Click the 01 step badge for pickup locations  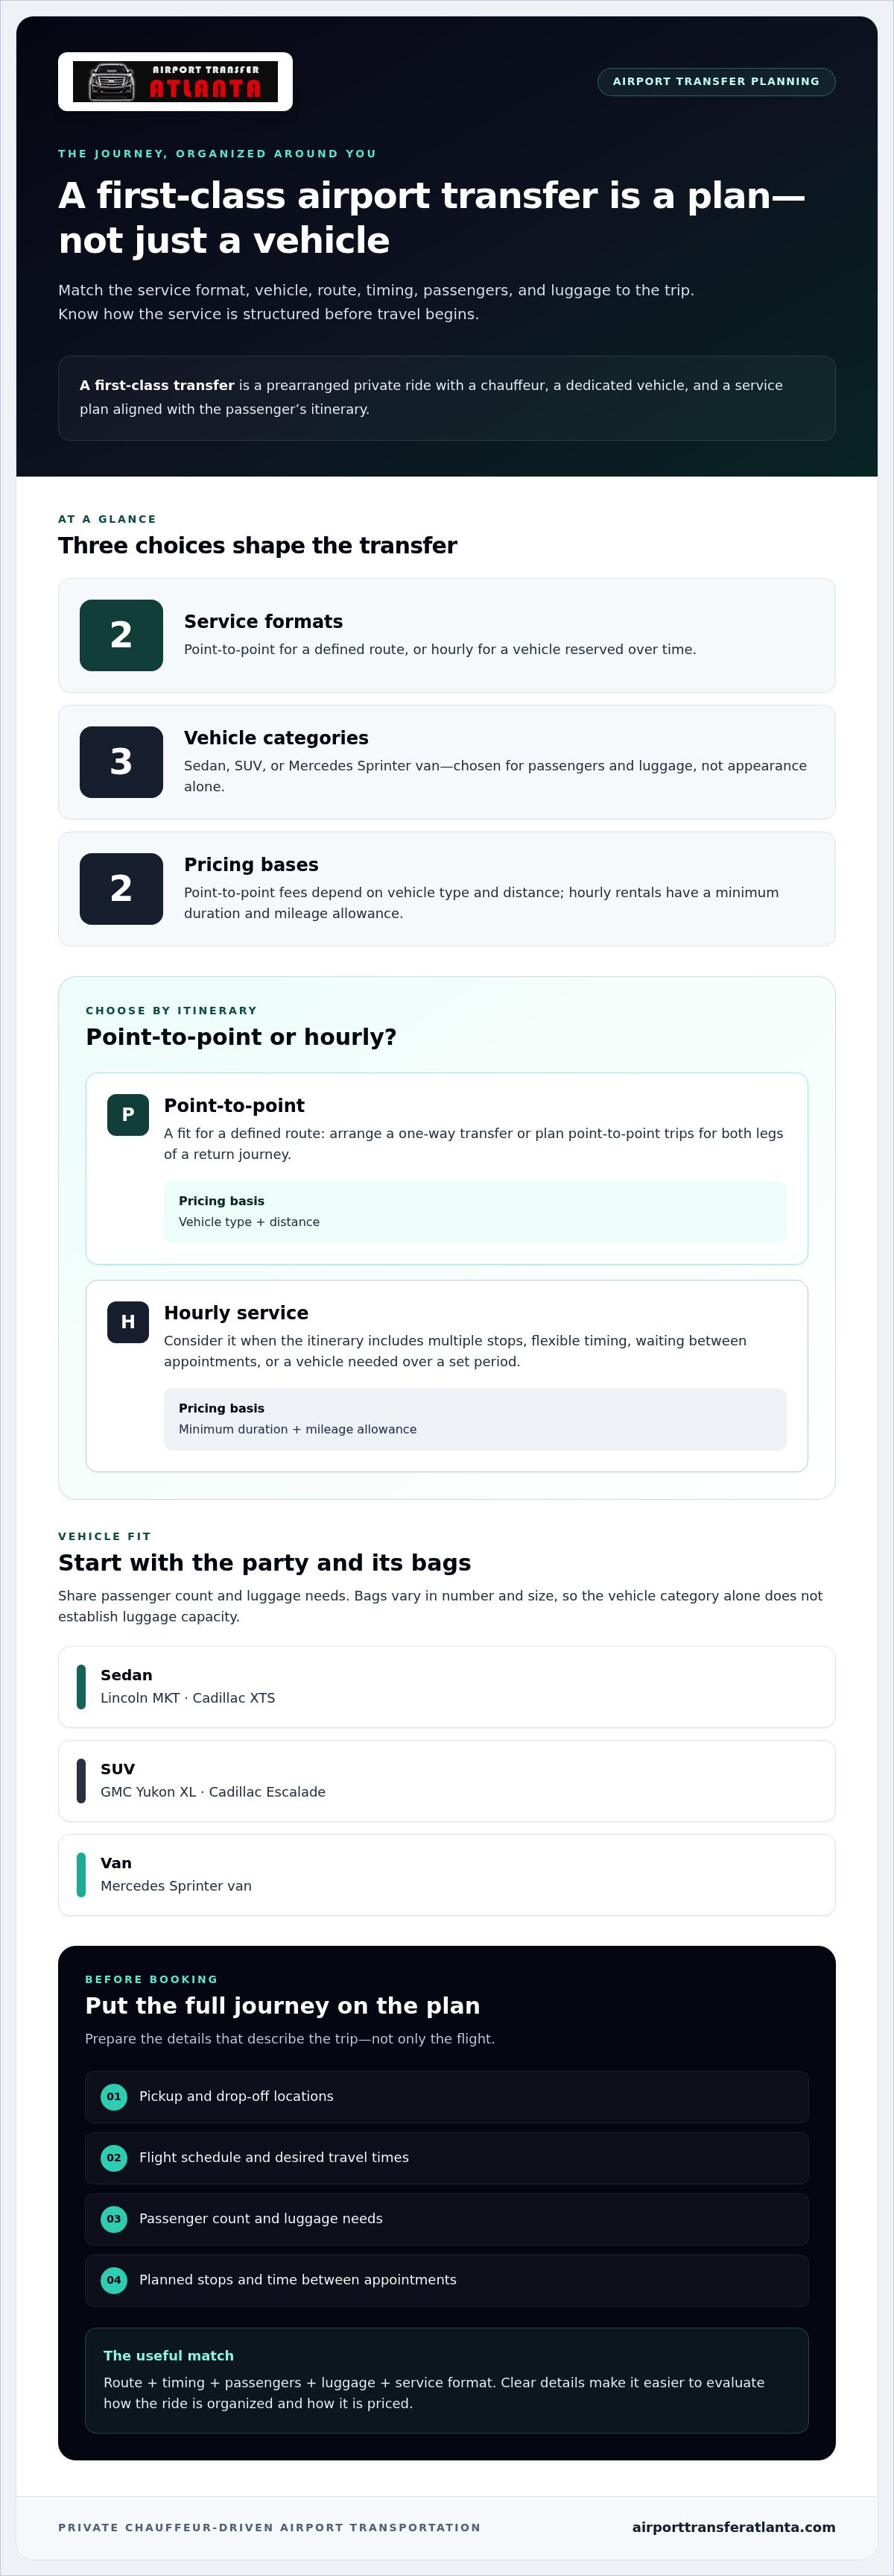pos(114,2097)
